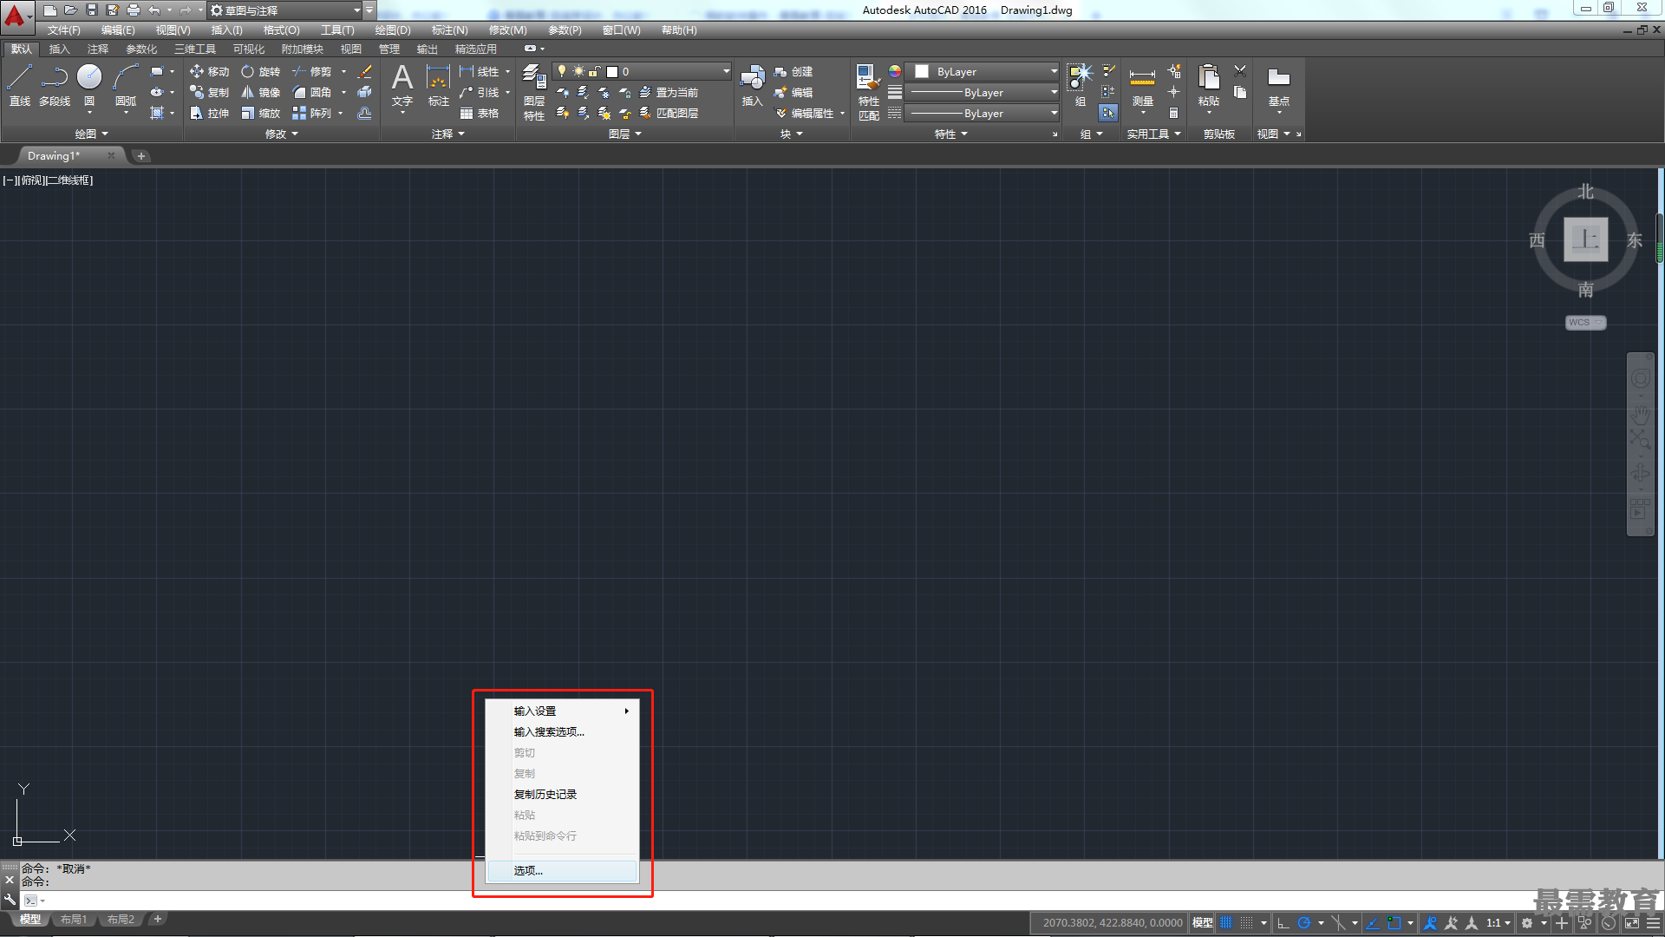
Task: Click the 上 (Top) face of ViewCube
Action: [x=1585, y=239]
